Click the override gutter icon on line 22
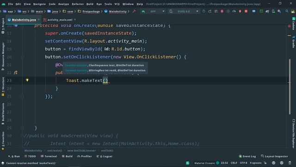 [15, 72]
